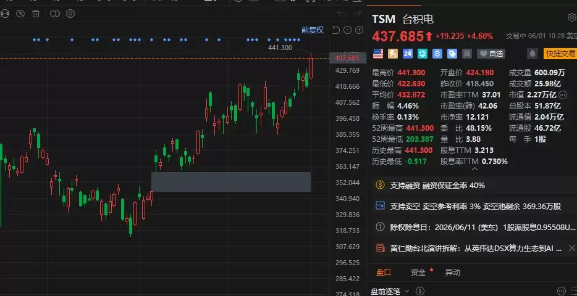Click the 441.300 high price chart annotation
This screenshot has height=296, width=577.
pyautogui.click(x=280, y=47)
